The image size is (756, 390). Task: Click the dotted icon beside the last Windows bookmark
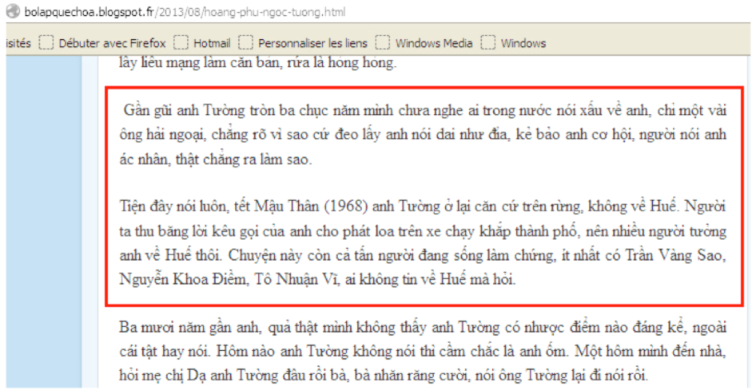pyautogui.click(x=488, y=43)
